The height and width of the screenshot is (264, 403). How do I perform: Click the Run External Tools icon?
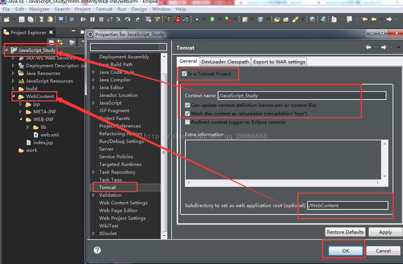[228, 19]
